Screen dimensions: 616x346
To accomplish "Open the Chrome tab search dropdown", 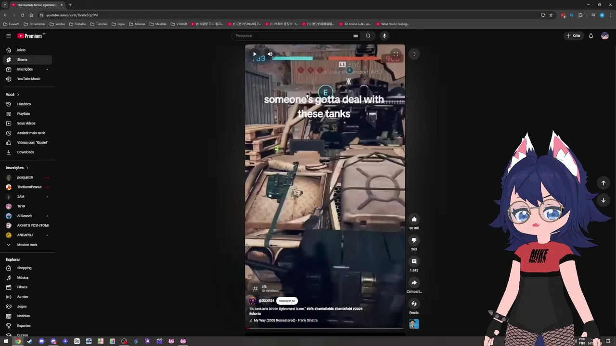I will point(5,5).
